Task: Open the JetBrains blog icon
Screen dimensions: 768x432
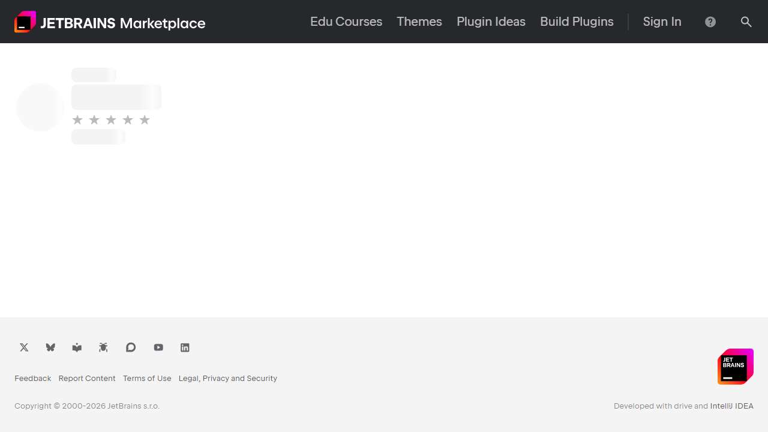Action: (77, 347)
